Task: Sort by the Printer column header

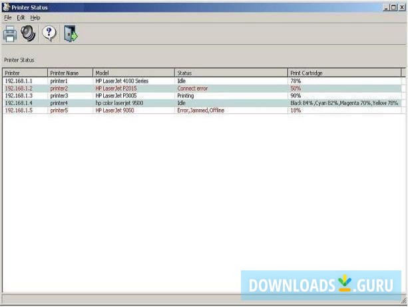Action: click(25, 73)
